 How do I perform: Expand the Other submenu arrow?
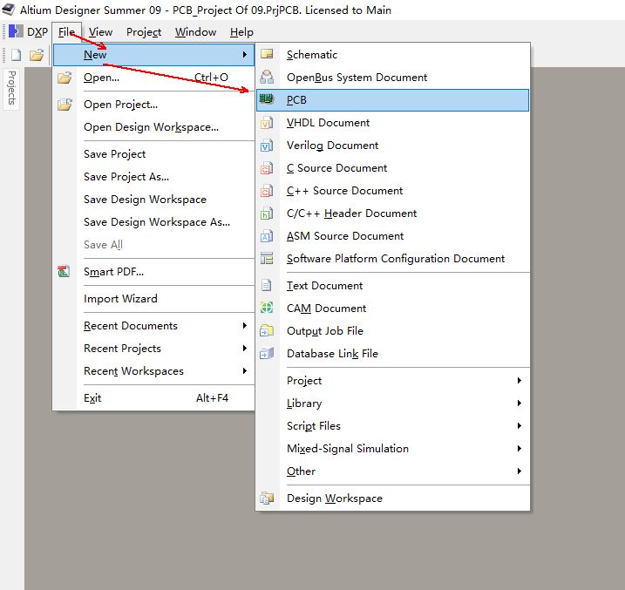pyautogui.click(x=519, y=471)
